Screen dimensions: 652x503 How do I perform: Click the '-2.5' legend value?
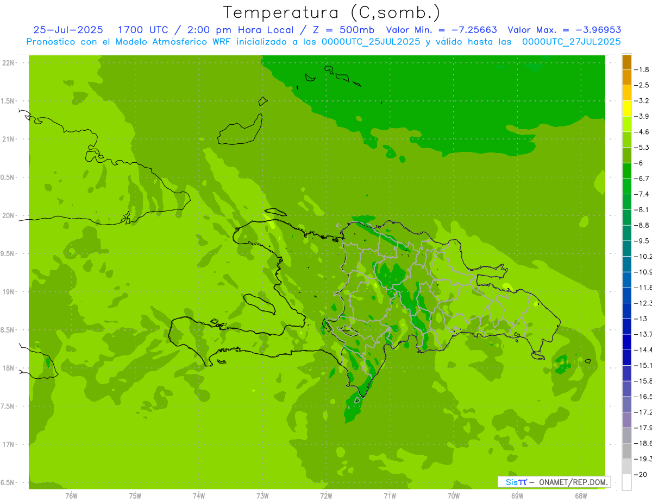pyautogui.click(x=642, y=85)
